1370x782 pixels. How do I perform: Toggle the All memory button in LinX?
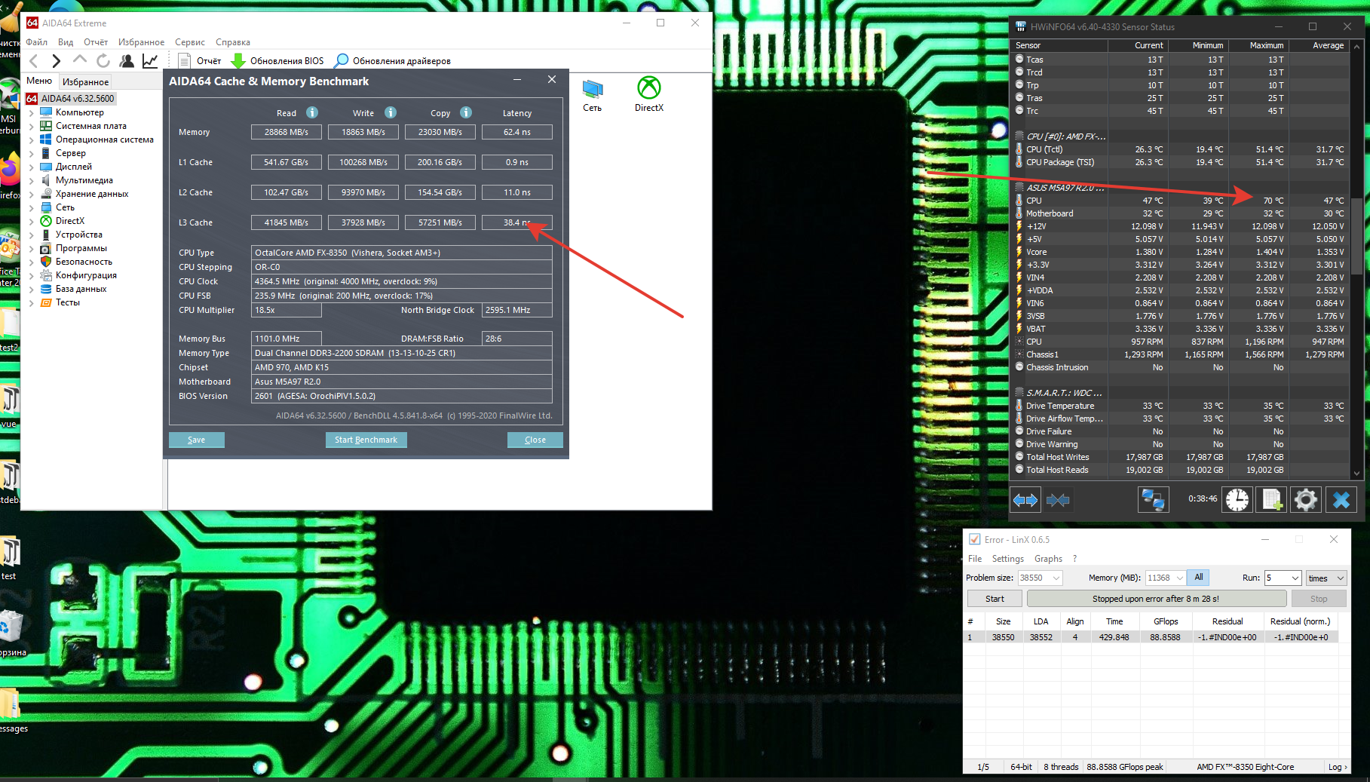[x=1198, y=578]
